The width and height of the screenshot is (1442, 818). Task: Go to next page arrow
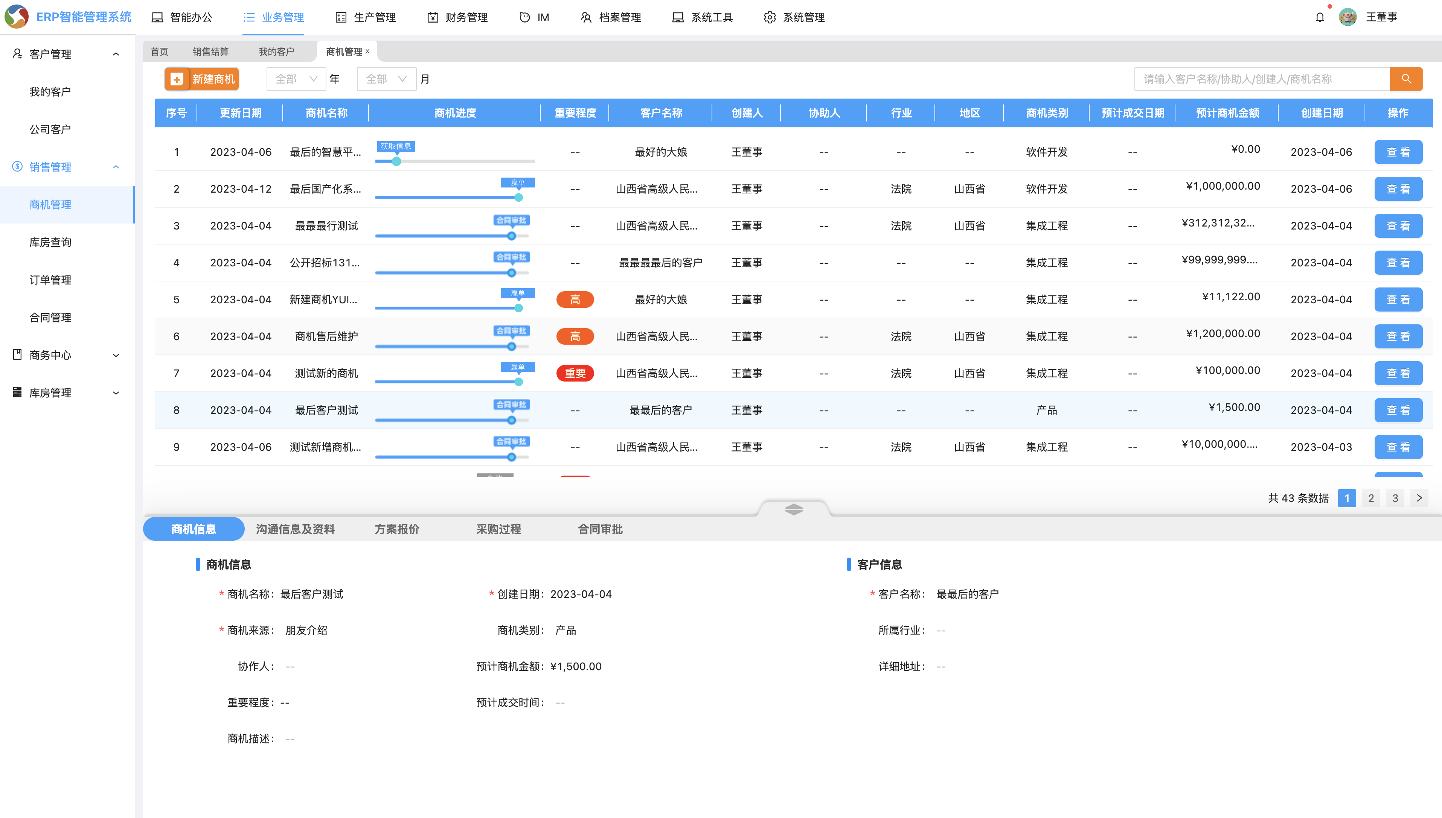[x=1419, y=498]
